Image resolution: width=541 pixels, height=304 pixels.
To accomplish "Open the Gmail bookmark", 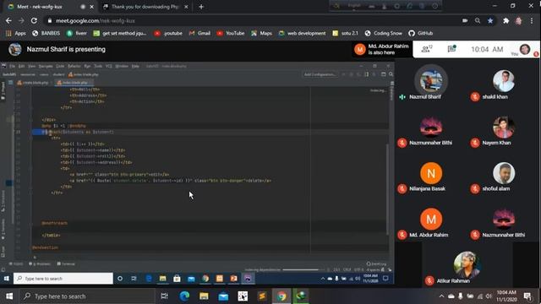I will [x=199, y=33].
